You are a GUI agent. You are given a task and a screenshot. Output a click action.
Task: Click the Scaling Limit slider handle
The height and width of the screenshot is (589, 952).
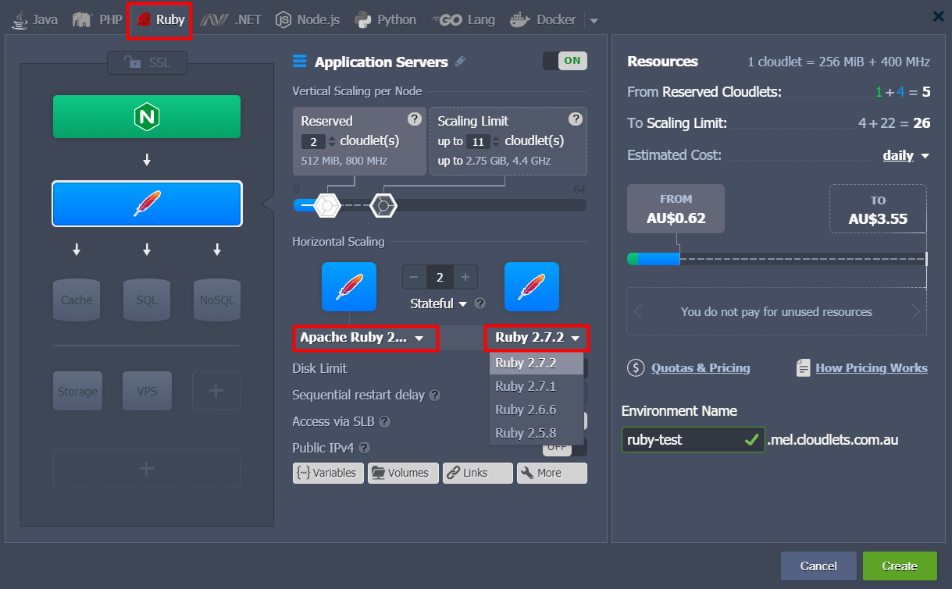(x=383, y=205)
